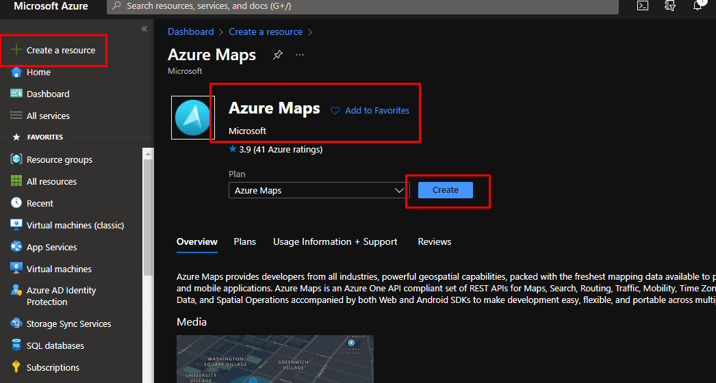The height and width of the screenshot is (383, 716).
Task: Open Usage Information + Support tab
Action: pos(335,241)
